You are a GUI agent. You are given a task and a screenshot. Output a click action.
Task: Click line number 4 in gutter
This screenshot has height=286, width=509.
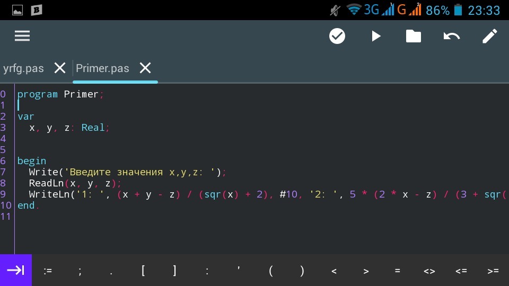click(x=3, y=139)
